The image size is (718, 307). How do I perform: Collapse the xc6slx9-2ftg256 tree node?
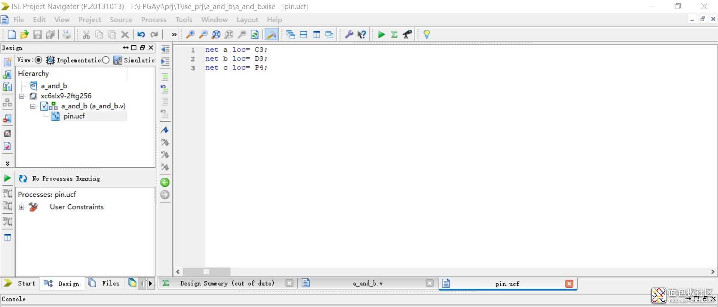click(22, 96)
